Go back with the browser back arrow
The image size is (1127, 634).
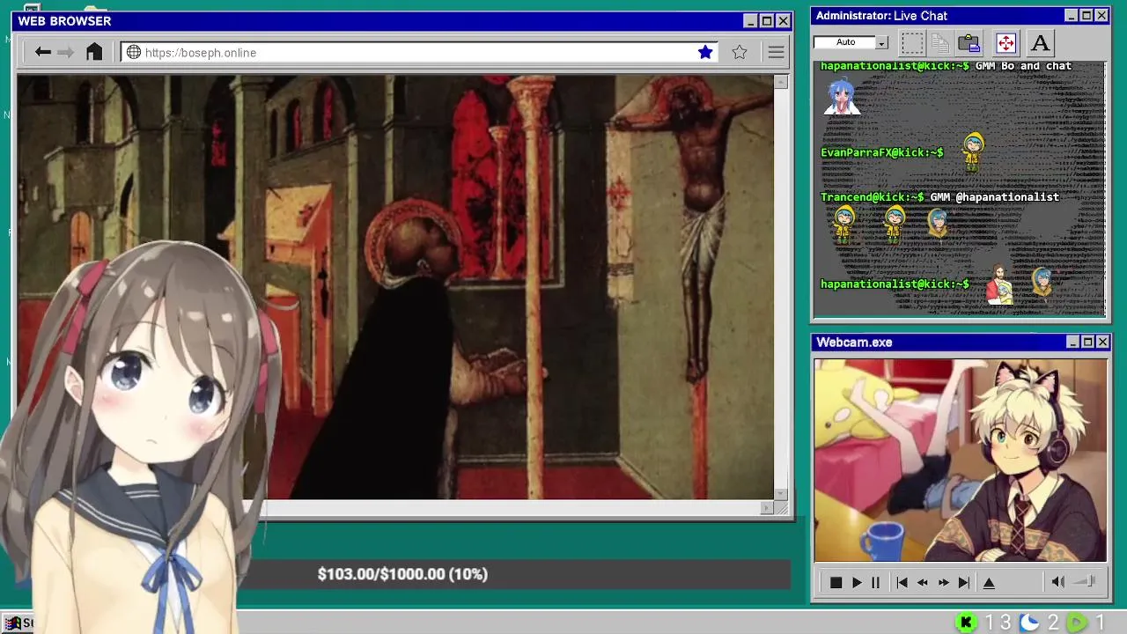pyautogui.click(x=42, y=52)
